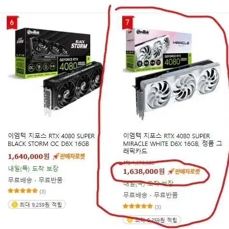The image size is (229, 229).
Task: Click the rocket icon beside the 1,638,000원 price
Action: click(x=171, y=172)
